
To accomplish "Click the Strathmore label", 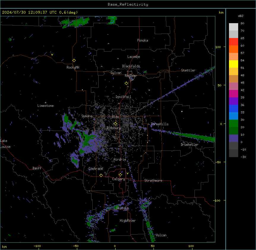I will coord(153,181).
